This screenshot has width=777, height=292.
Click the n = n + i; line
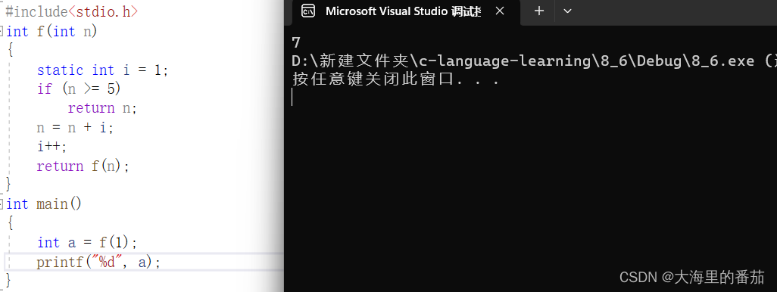pos(75,128)
